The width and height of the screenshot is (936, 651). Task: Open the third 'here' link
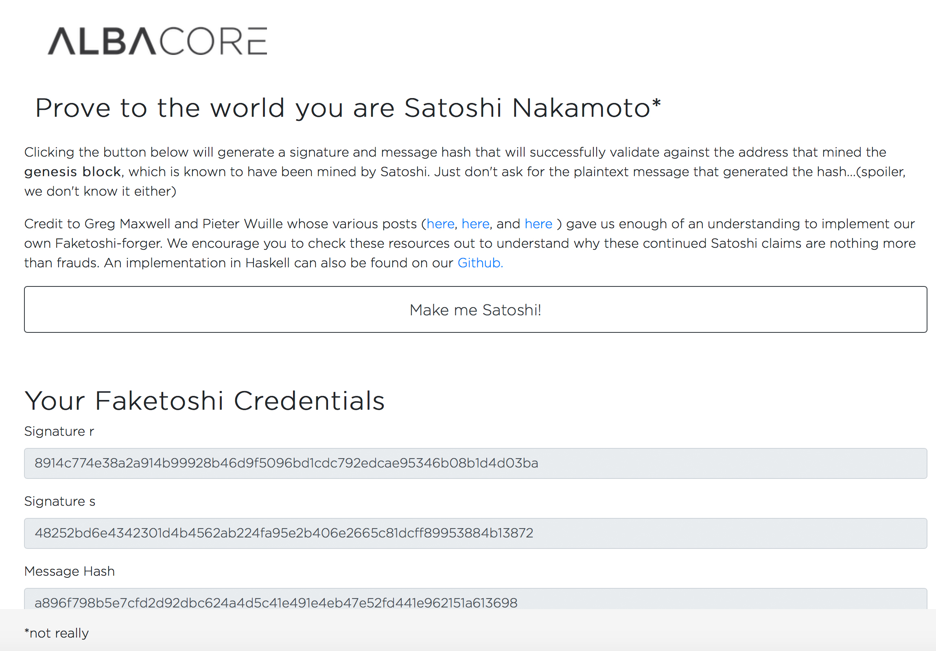point(538,224)
